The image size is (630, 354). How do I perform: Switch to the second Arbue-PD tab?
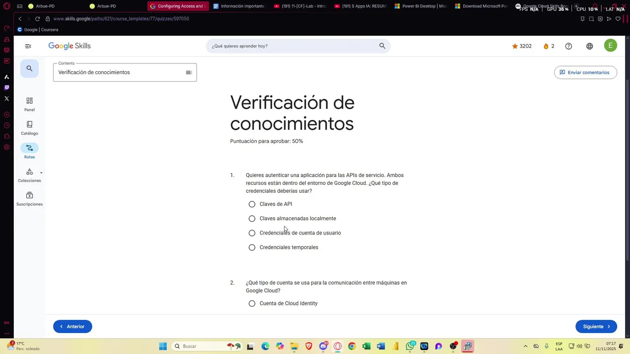point(106,6)
